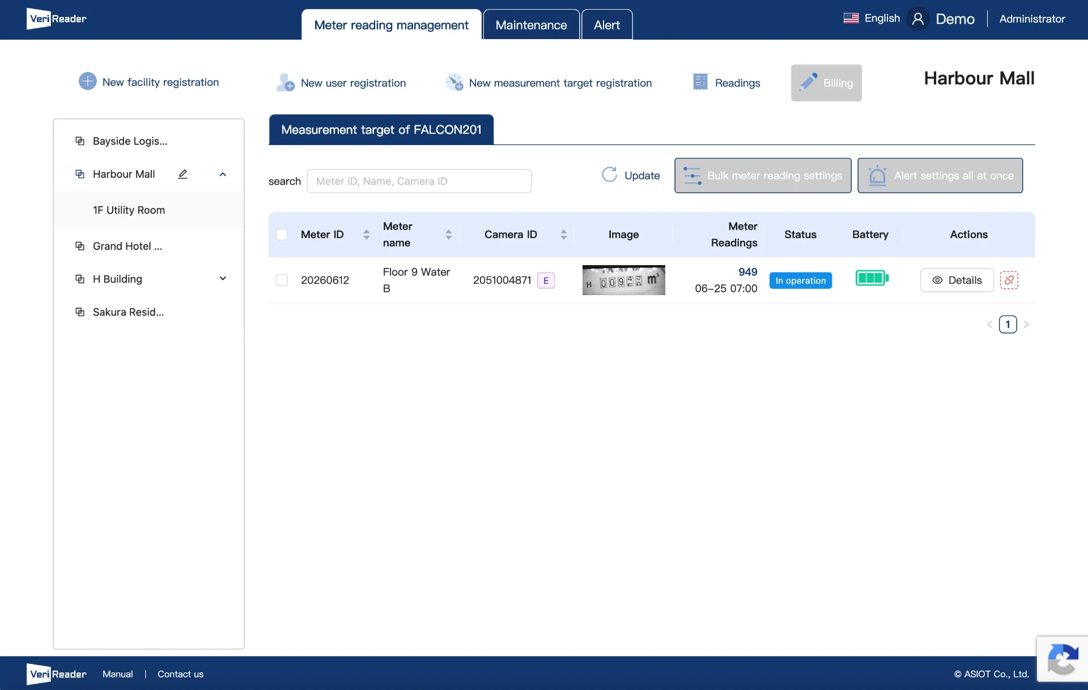Expand the H Building node
The image size is (1088, 690).
coord(223,279)
